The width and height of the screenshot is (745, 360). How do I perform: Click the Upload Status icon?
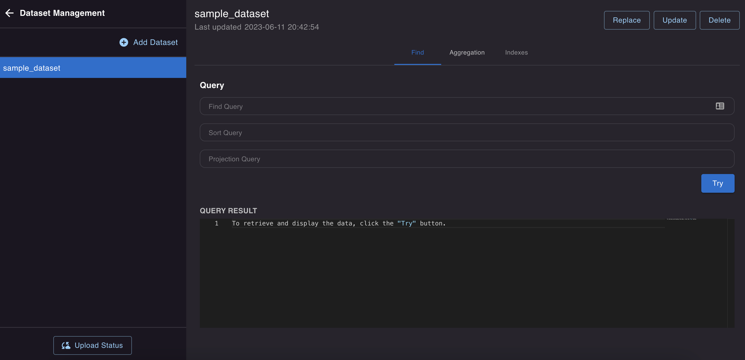point(67,345)
